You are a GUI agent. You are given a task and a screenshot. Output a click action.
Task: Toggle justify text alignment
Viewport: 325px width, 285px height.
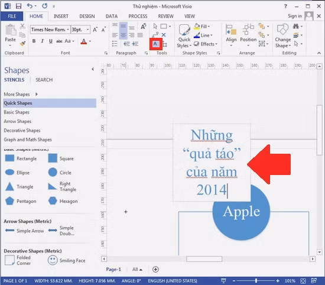(x=140, y=35)
